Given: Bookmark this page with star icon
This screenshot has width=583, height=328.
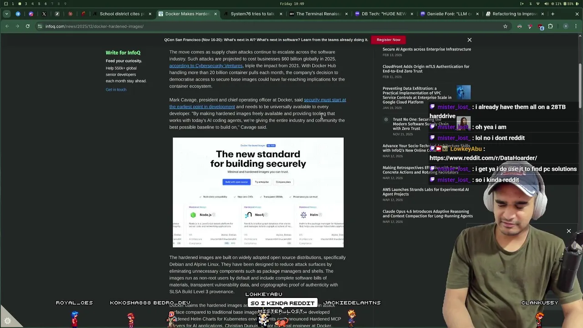Looking at the screenshot, I should pyautogui.click(x=505, y=26).
